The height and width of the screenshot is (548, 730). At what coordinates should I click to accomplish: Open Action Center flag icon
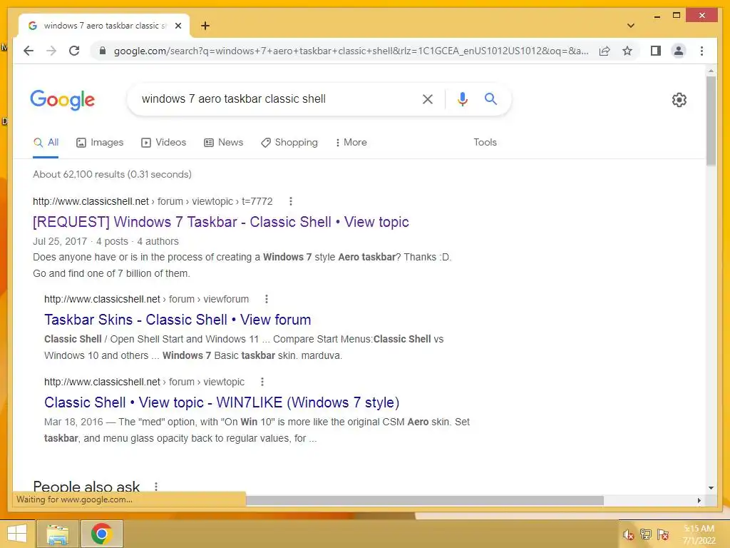[662, 534]
